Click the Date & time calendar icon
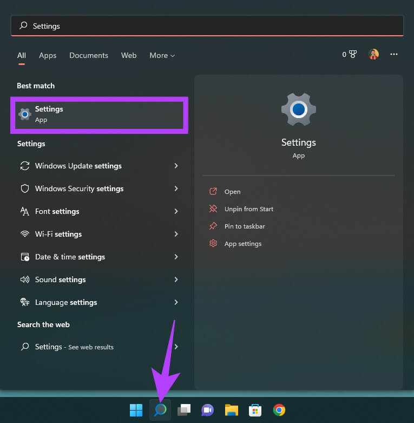The height and width of the screenshot is (423, 414). tap(25, 257)
